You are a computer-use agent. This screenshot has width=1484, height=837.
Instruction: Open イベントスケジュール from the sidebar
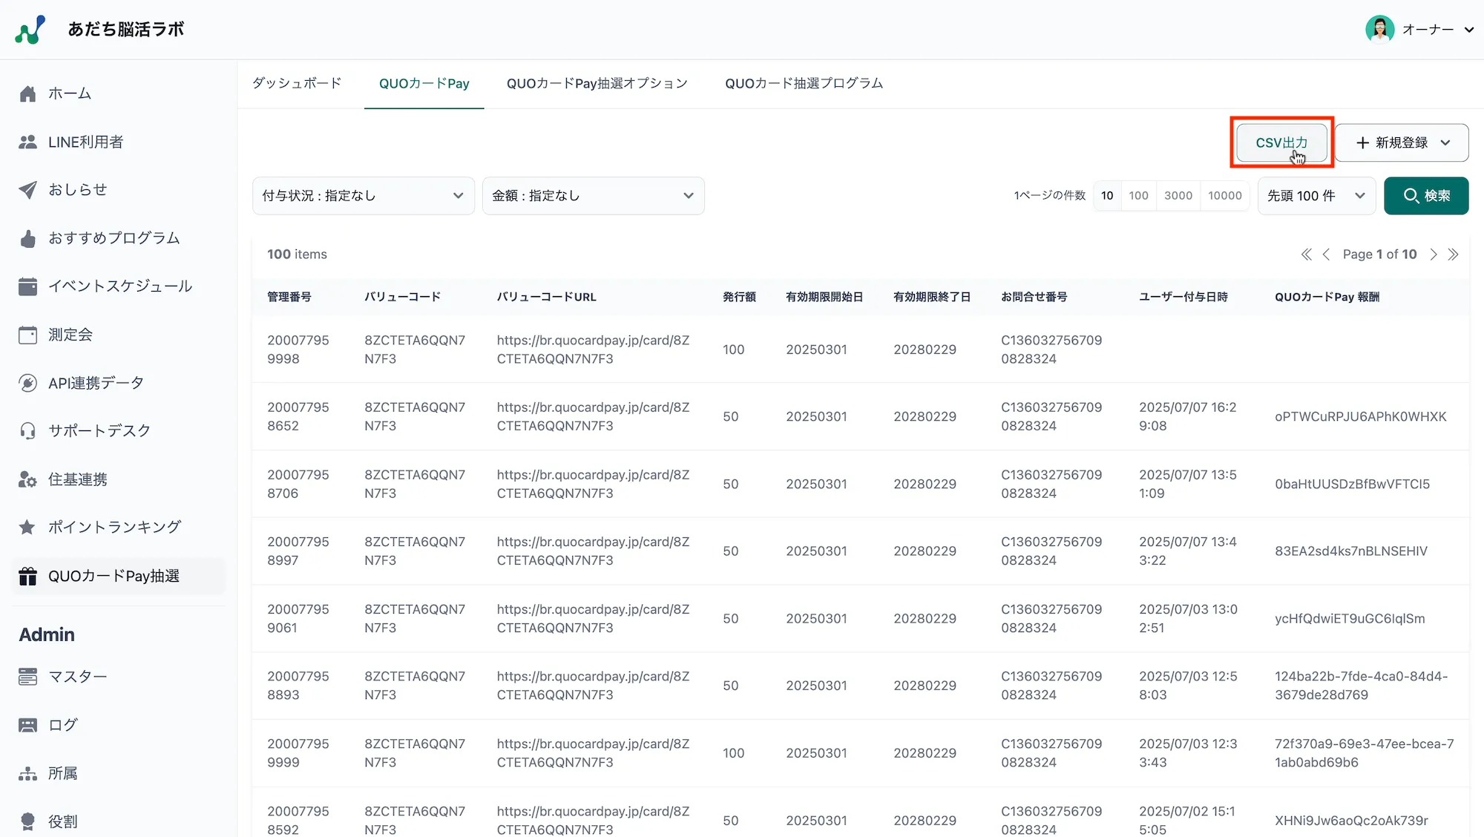pos(119,286)
